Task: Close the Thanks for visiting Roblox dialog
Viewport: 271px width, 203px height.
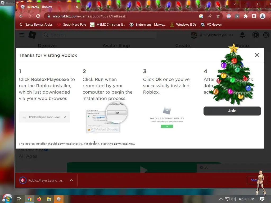Action: 257,55
